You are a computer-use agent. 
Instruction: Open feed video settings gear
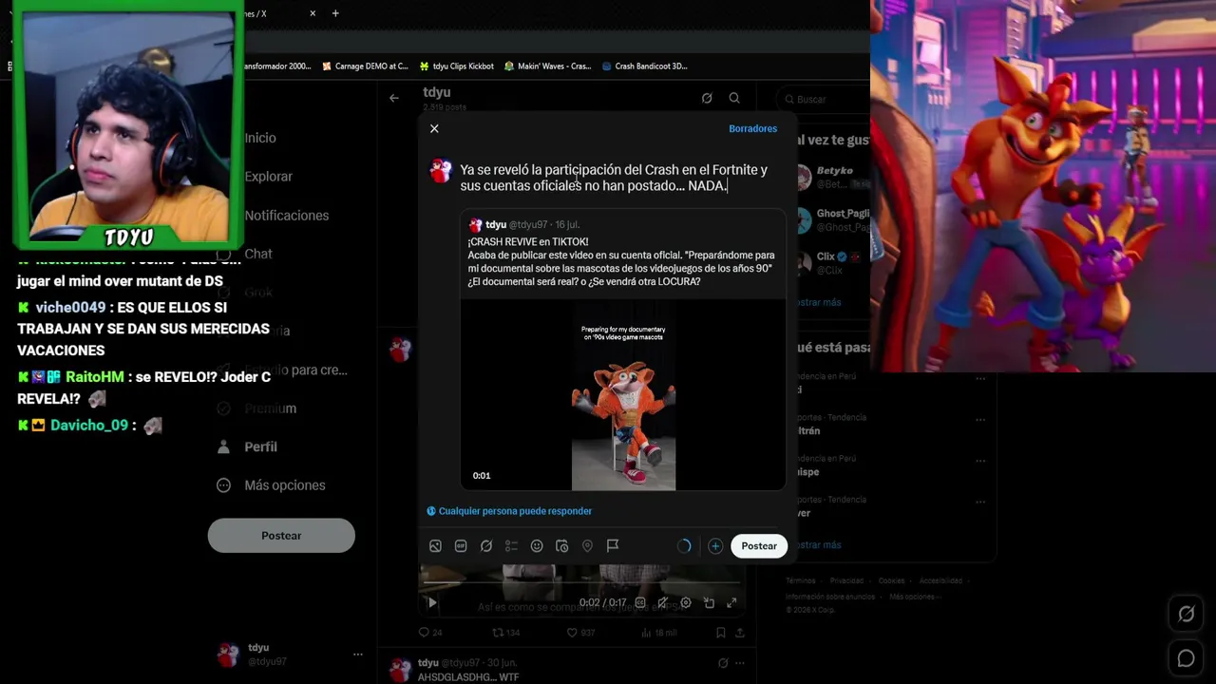(x=686, y=602)
